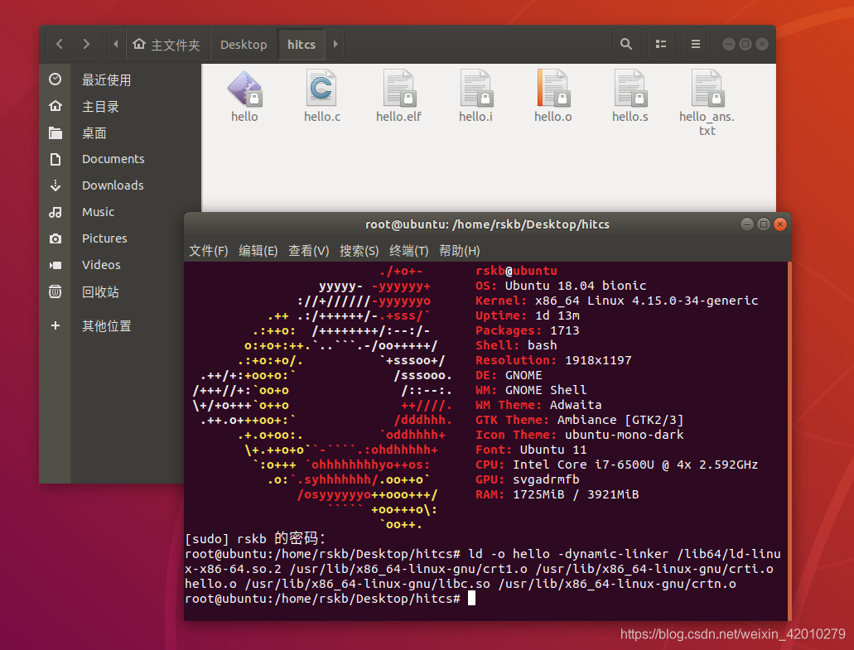This screenshot has width=854, height=650.
Task: Select the hello.elf file
Action: [x=398, y=96]
